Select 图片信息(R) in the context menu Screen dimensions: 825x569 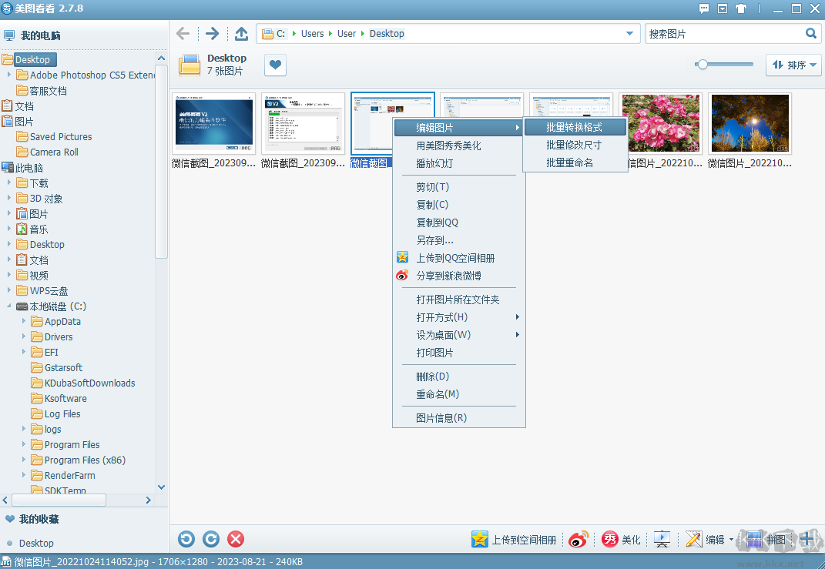point(441,418)
